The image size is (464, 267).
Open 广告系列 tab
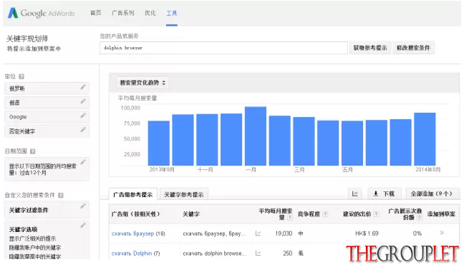click(123, 13)
